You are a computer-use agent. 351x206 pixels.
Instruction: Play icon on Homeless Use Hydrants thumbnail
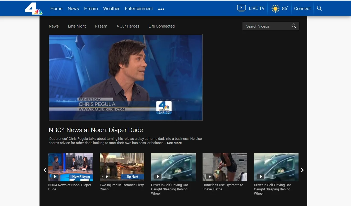209,177
